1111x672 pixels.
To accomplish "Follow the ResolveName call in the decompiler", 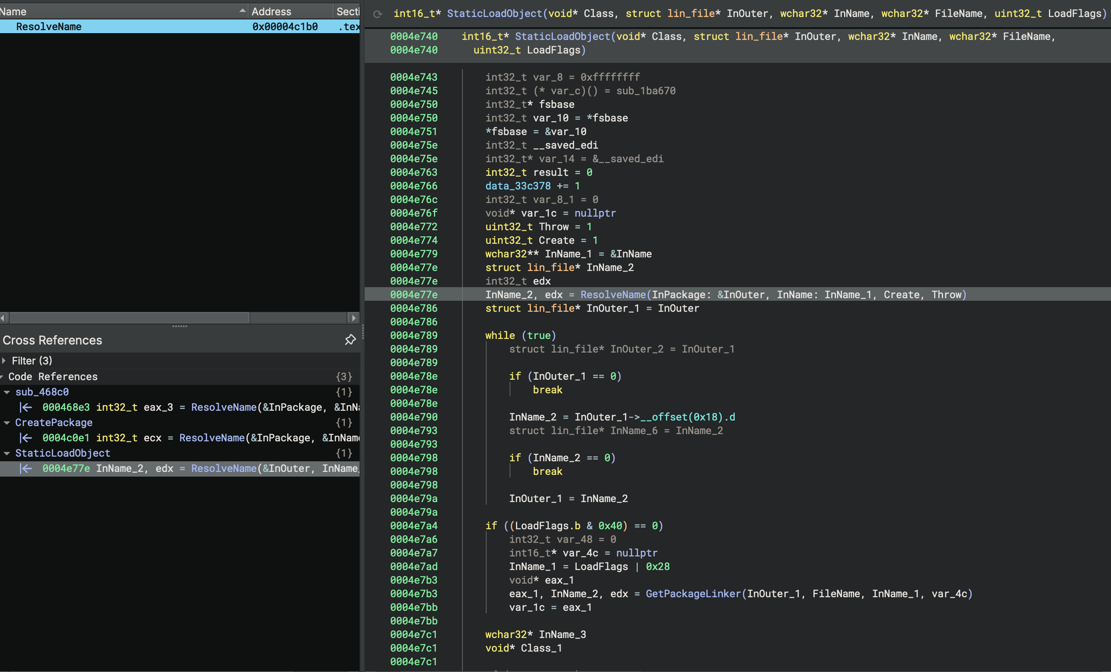I will 613,295.
